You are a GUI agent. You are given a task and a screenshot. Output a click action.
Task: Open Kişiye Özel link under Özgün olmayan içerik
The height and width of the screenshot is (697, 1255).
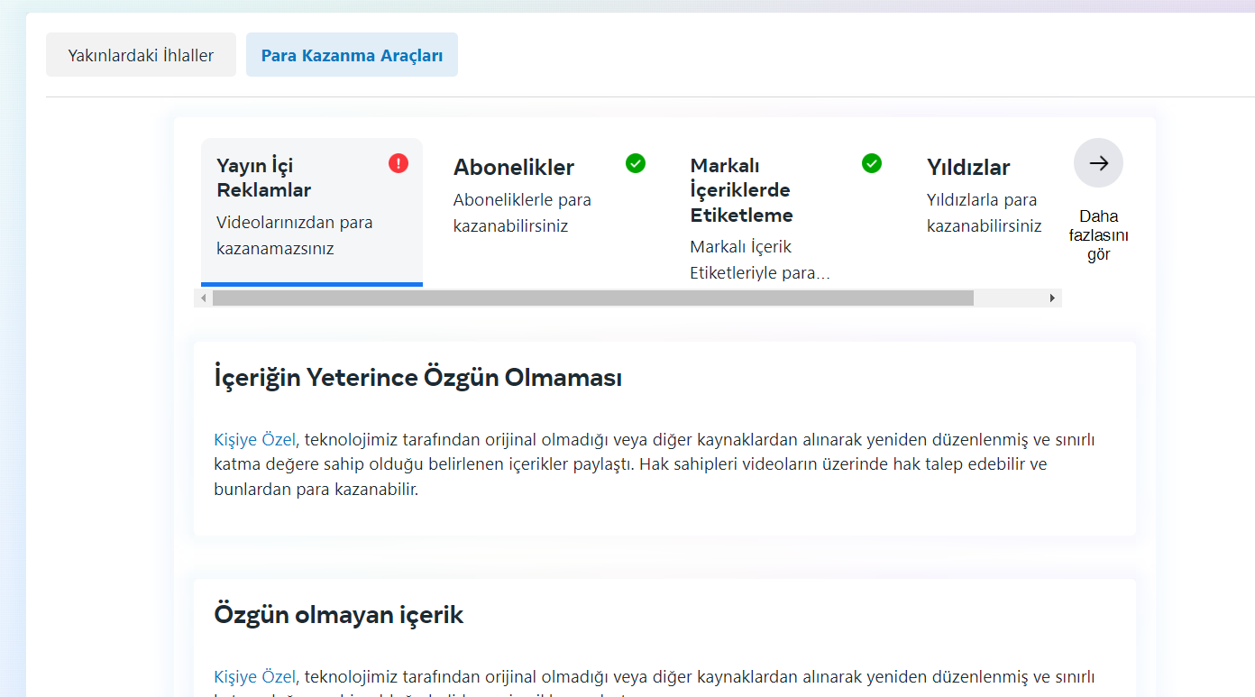[x=255, y=677]
